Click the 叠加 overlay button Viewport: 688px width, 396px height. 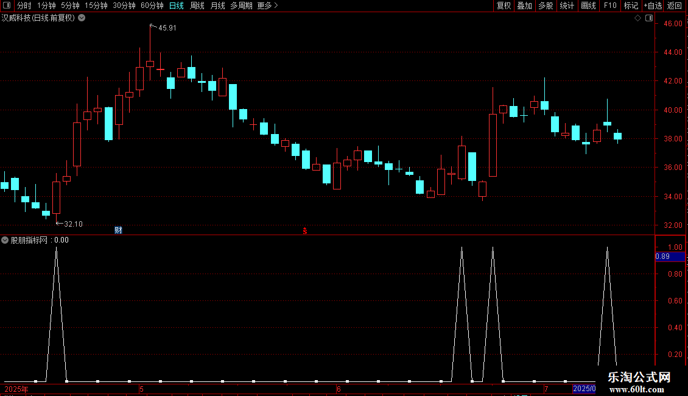525,5
